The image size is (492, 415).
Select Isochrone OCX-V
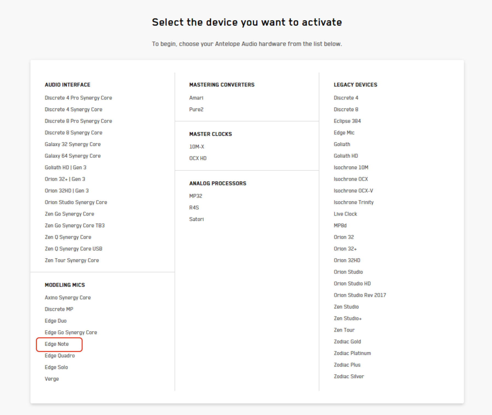tap(353, 191)
